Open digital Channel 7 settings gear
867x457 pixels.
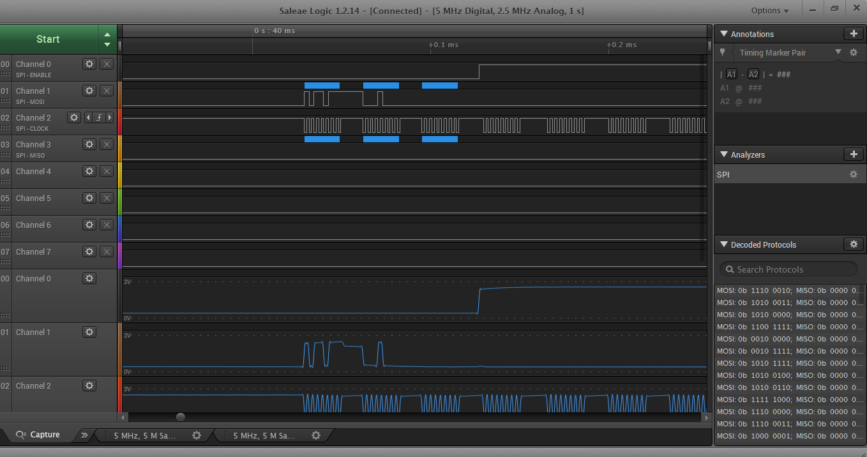(x=89, y=251)
